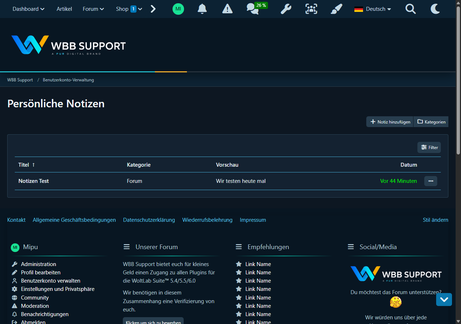Open the Forum dropdown menu
This screenshot has height=324, width=461.
click(93, 9)
